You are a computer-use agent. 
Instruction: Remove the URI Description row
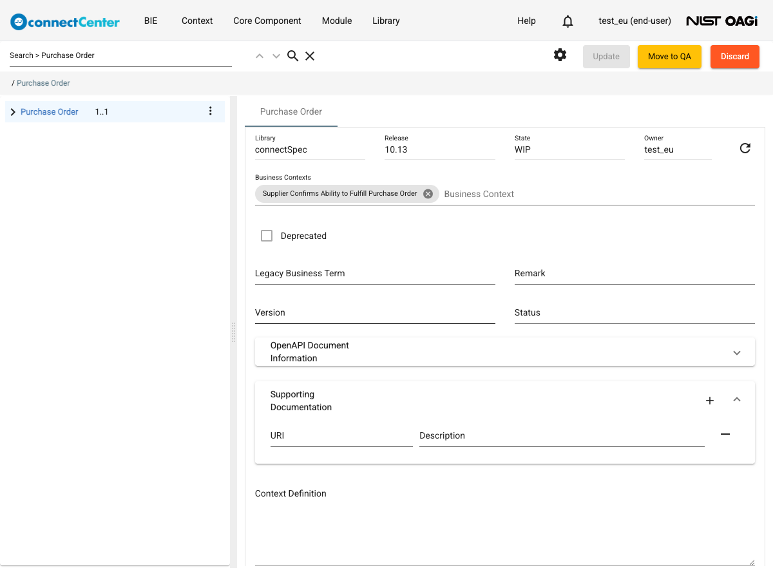click(725, 434)
